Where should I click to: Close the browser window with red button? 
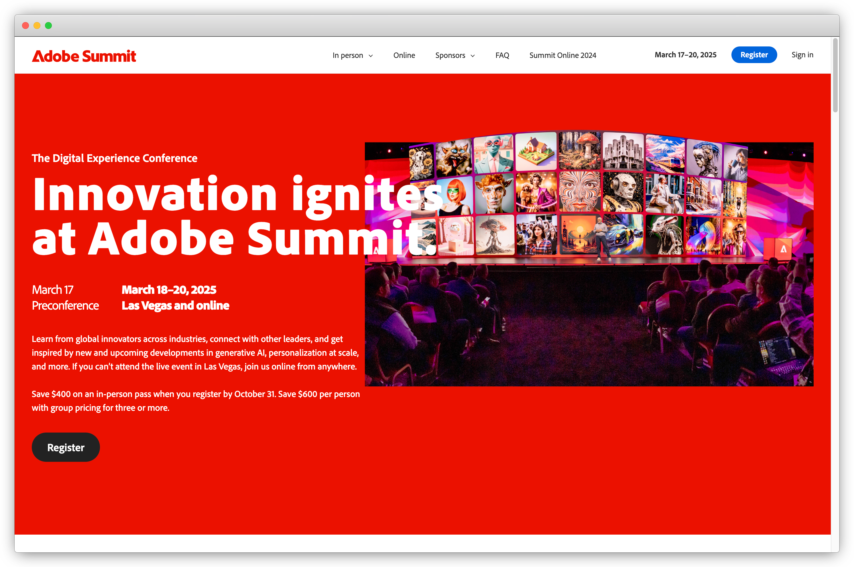(25, 25)
